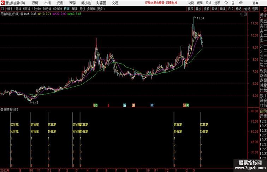Switch to 分时 period

coord(9,9)
